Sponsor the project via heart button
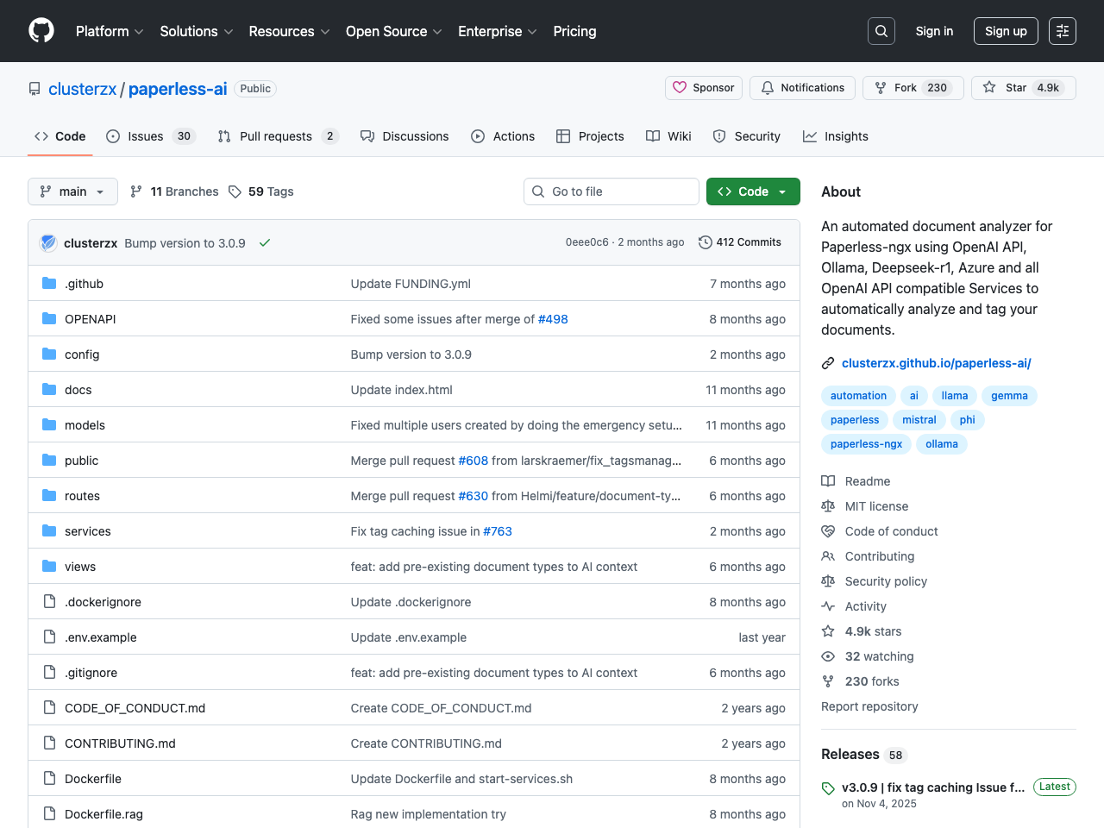The image size is (1104, 828). point(703,88)
